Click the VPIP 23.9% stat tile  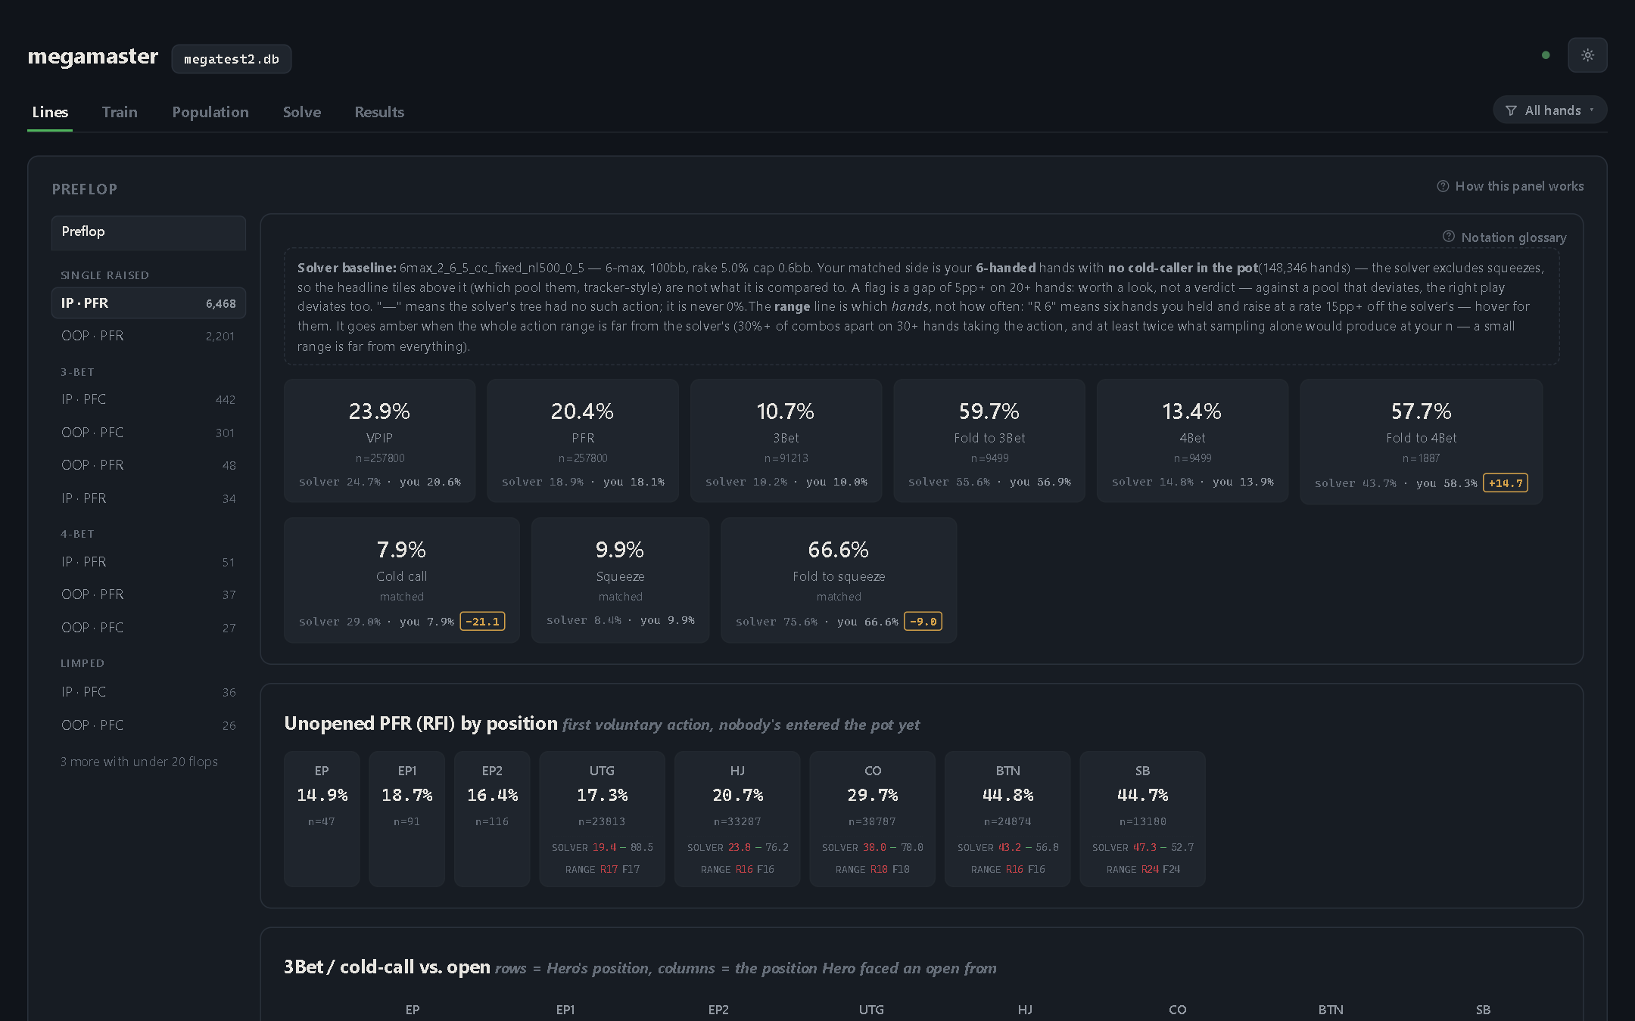tap(379, 441)
